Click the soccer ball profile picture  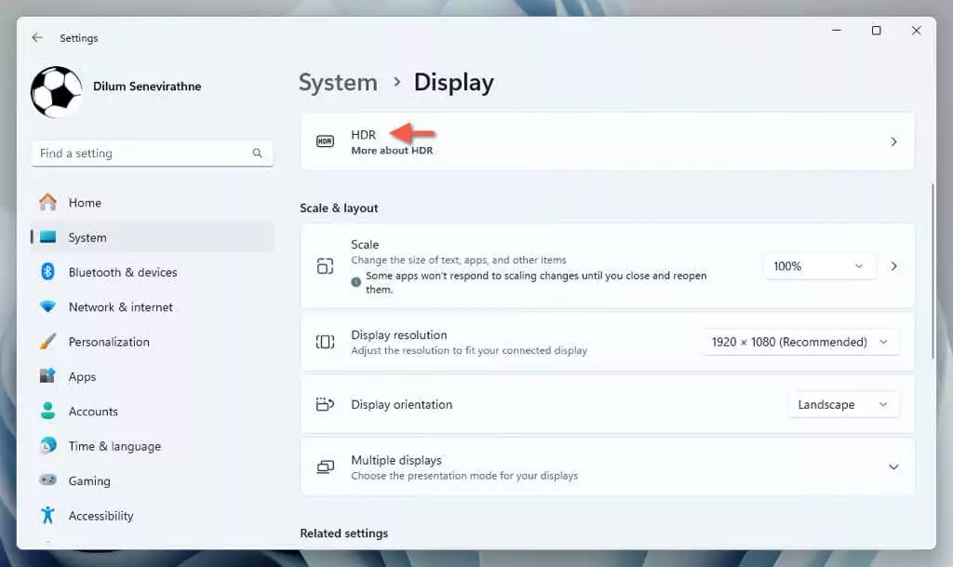pyautogui.click(x=57, y=92)
